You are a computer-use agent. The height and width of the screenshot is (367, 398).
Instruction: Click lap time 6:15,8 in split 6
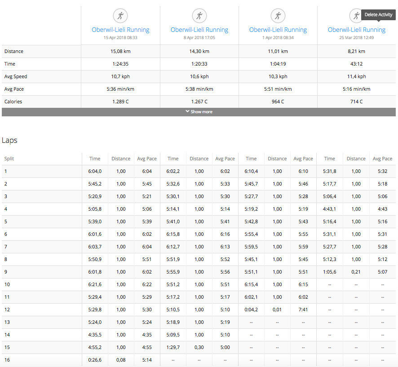173,234
